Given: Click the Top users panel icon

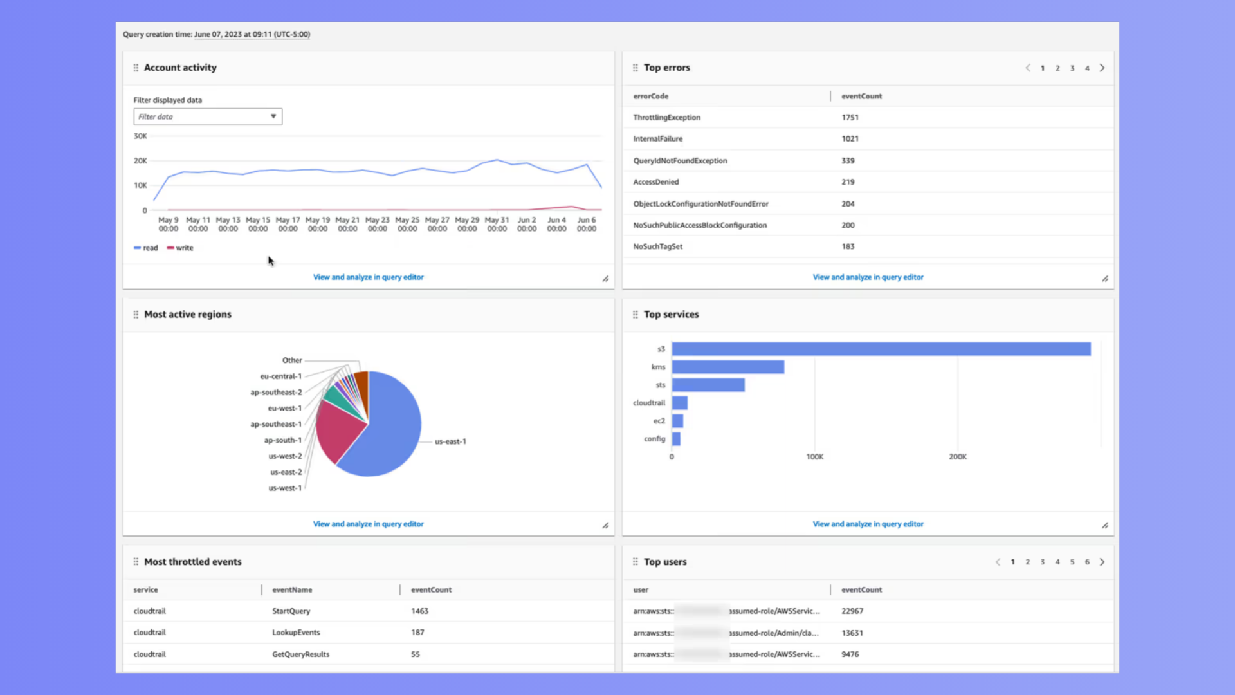Looking at the screenshot, I should [x=636, y=561].
